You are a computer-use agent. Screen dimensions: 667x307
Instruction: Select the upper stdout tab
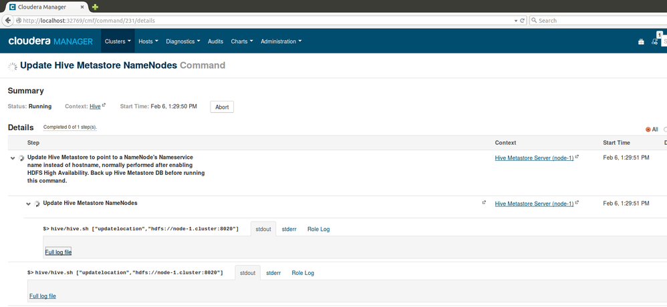click(x=263, y=229)
